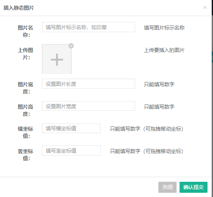Remove the uploaded image via the circular x icon

pyautogui.click(x=71, y=46)
